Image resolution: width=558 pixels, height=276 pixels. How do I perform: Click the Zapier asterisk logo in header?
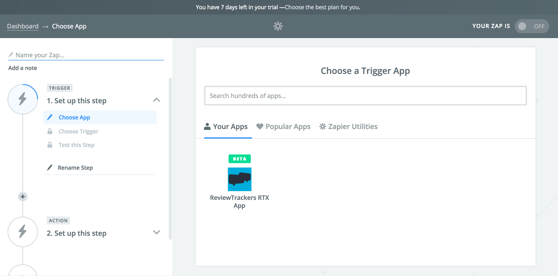[x=278, y=26]
